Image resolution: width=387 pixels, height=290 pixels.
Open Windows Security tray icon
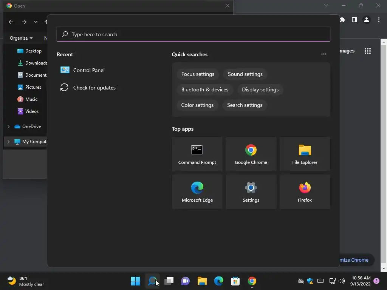point(310,281)
